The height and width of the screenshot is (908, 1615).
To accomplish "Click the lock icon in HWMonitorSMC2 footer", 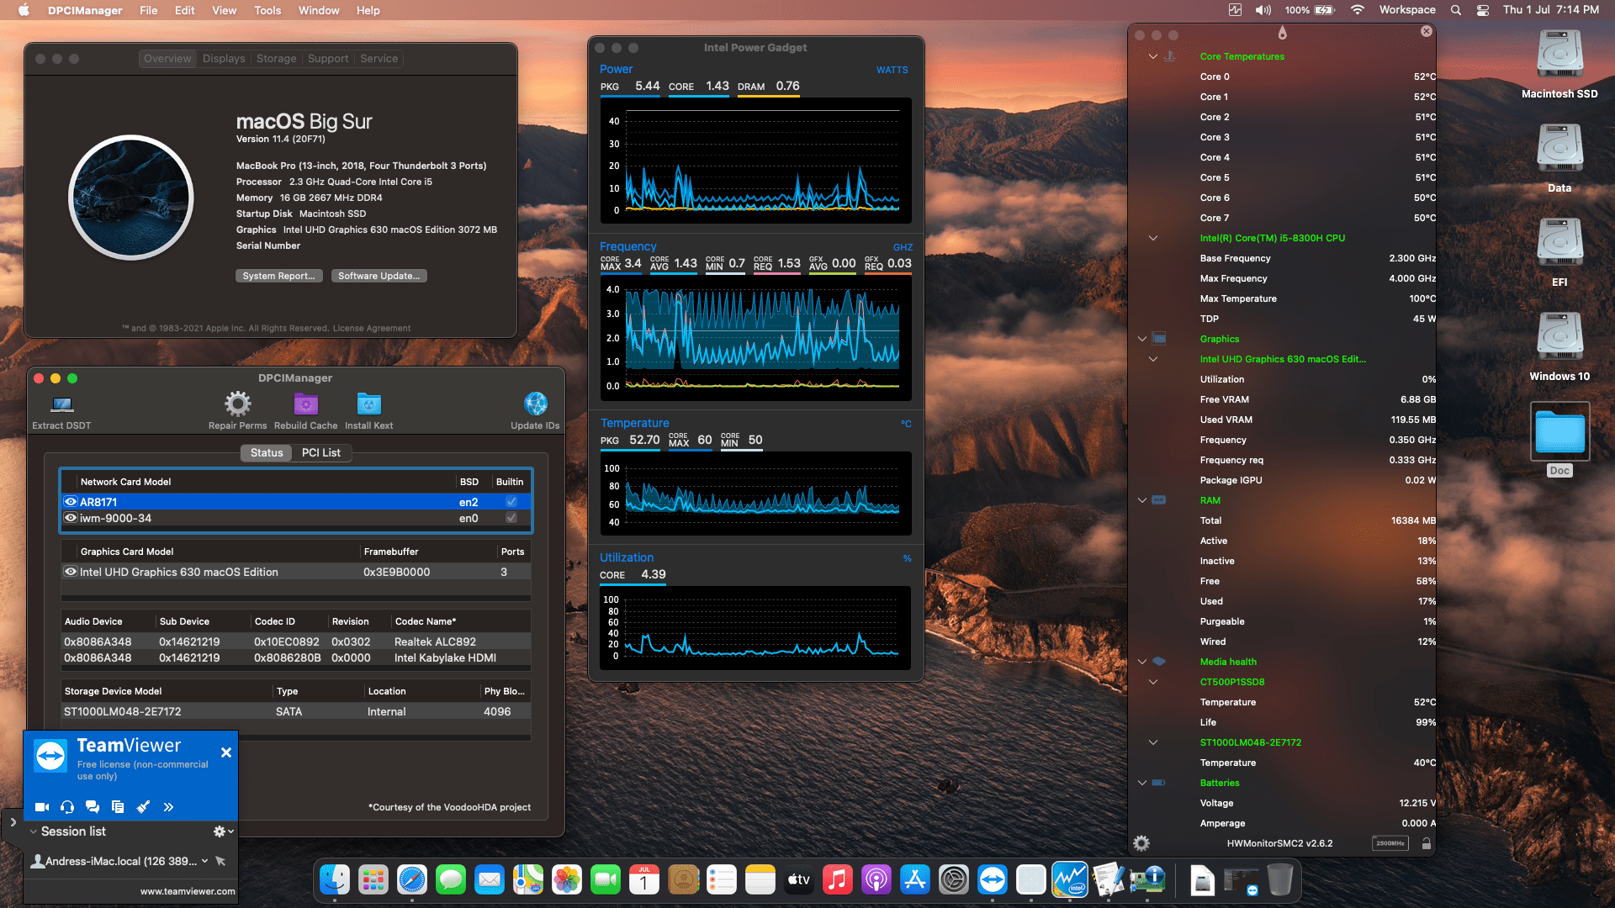I will [1427, 843].
